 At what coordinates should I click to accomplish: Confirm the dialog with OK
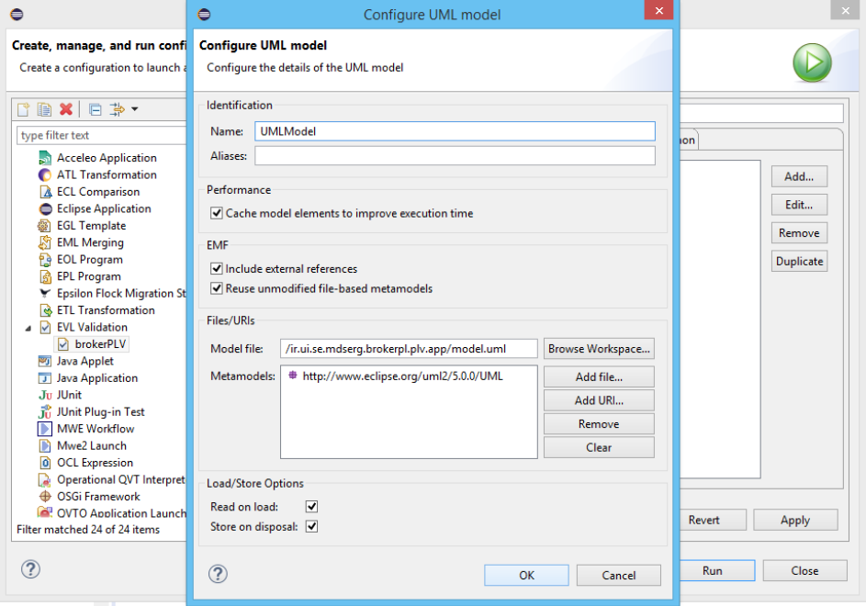tap(526, 575)
